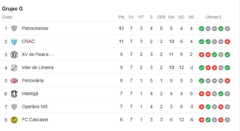Click the SG column header
The image size is (240, 131).
pyautogui.click(x=191, y=17)
